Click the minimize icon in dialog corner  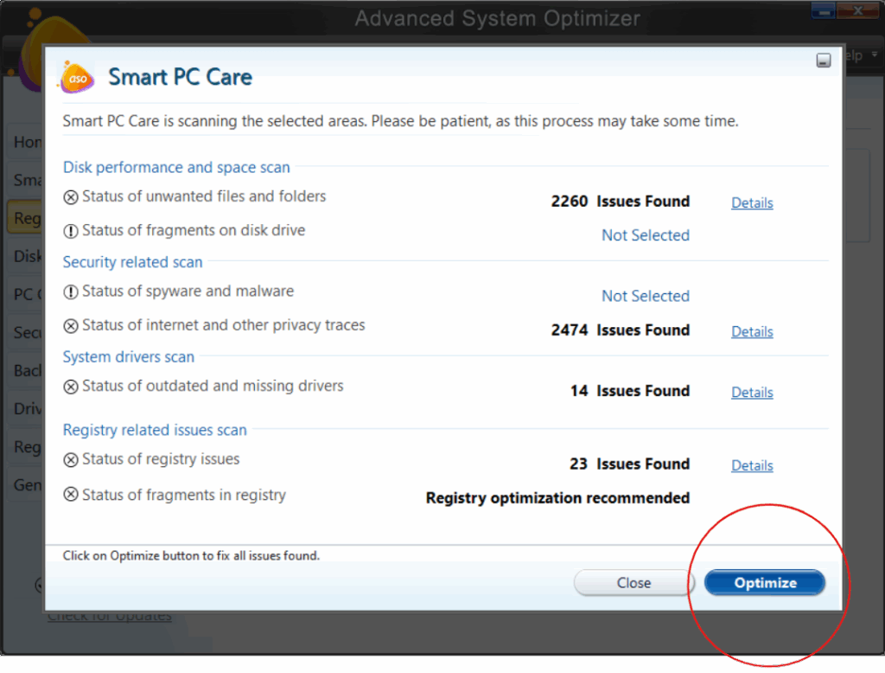(823, 61)
